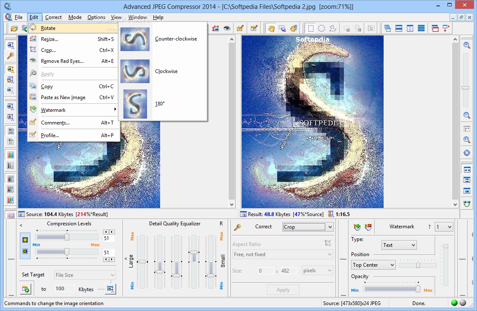This screenshot has height=311, width=477.
Task: Open the Correct menu
Action: (53, 17)
